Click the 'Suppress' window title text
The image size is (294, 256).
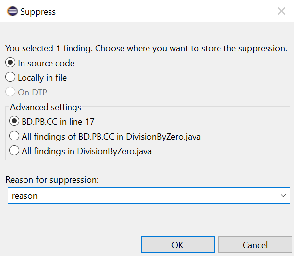38,12
